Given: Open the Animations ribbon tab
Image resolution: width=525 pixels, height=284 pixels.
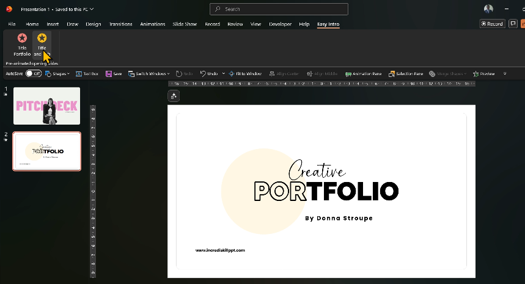Looking at the screenshot, I should pyautogui.click(x=152, y=24).
